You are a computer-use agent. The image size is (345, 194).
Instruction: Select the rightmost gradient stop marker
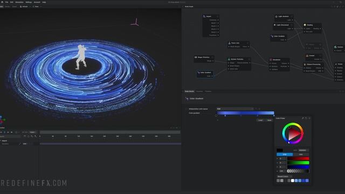click(274, 115)
